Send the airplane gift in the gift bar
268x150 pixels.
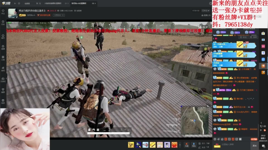tap(146, 145)
